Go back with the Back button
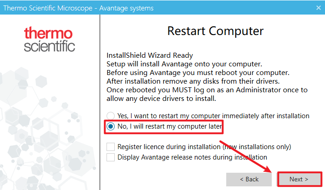 tap(249, 179)
